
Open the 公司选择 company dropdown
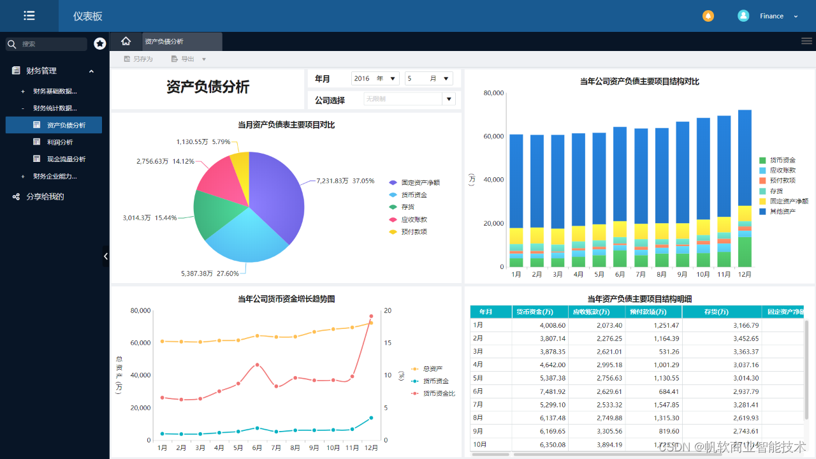[409, 99]
